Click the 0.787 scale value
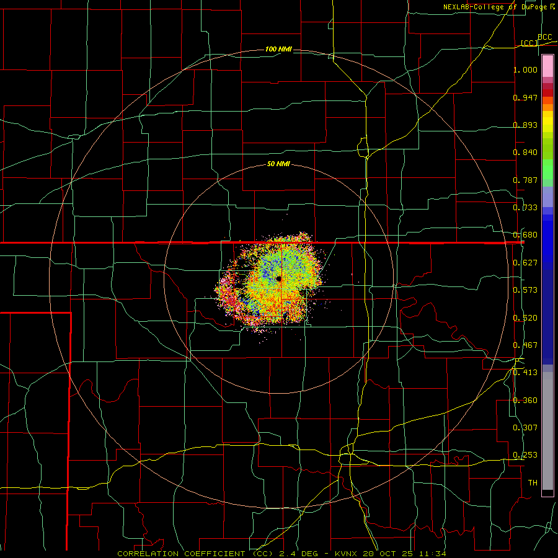Viewport: 558px width, 558px height. point(525,180)
